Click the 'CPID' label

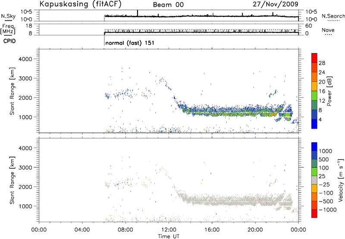click(x=9, y=41)
